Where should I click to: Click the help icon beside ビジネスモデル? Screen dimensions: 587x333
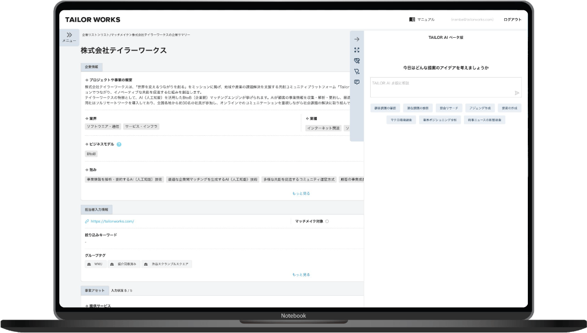tap(119, 144)
